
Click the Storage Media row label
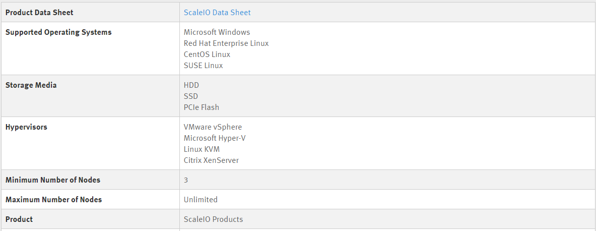(31, 85)
